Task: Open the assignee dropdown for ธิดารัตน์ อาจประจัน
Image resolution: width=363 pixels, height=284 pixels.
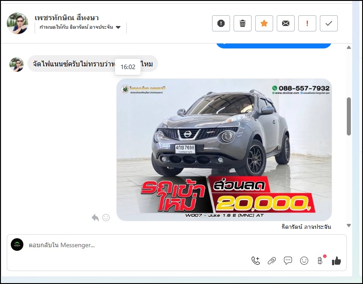Action: [x=80, y=27]
